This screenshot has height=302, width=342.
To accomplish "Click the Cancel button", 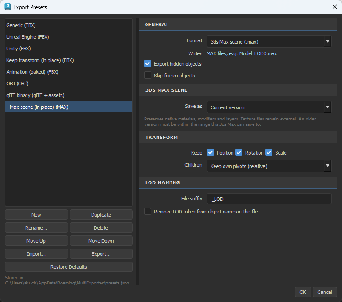I will coord(325,292).
